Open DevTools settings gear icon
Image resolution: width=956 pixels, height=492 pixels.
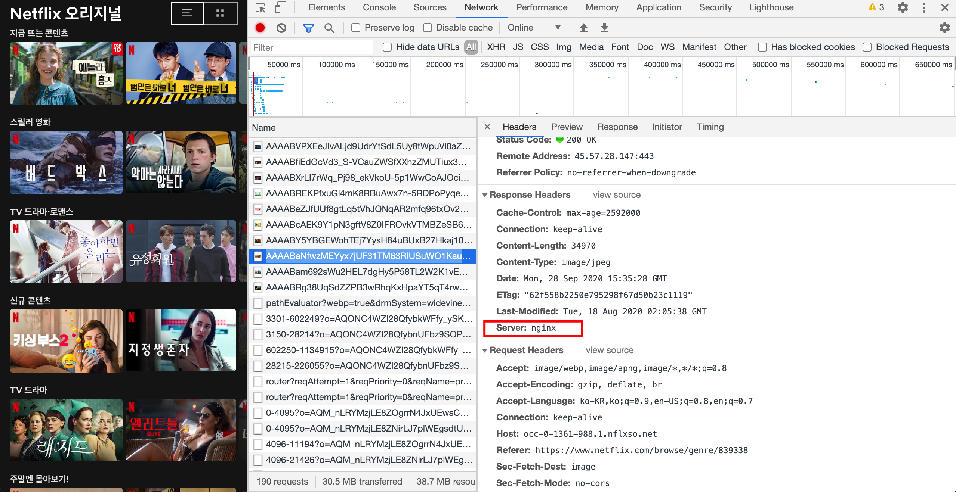903,8
